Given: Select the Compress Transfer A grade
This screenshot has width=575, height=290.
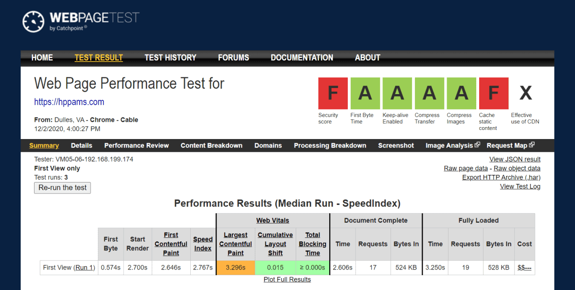Looking at the screenshot, I should pyautogui.click(x=429, y=93).
